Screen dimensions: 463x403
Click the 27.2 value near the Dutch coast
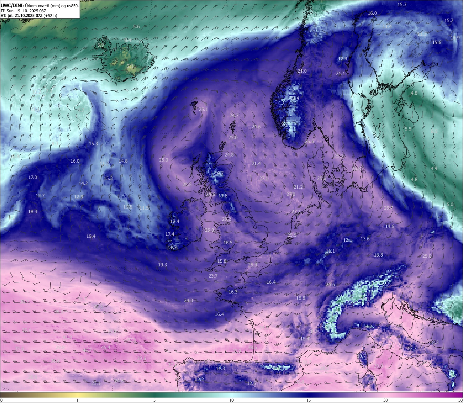pyautogui.click(x=296, y=211)
